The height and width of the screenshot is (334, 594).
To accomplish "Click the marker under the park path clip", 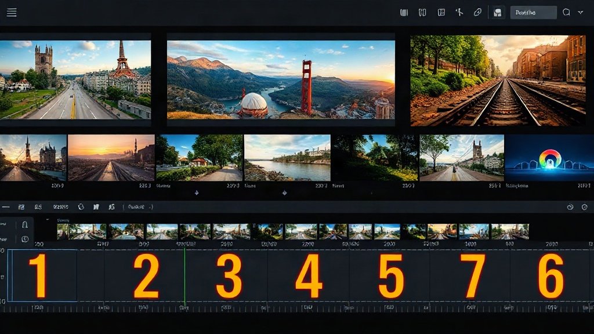I will (x=197, y=193).
